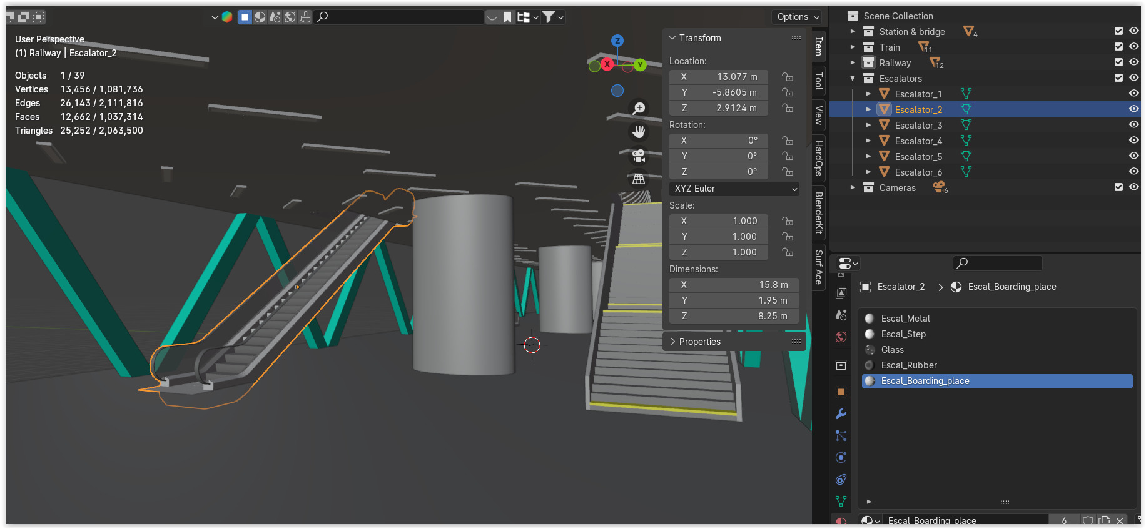Toggle lock for Location X
This screenshot has width=1146, height=529.
pos(788,77)
